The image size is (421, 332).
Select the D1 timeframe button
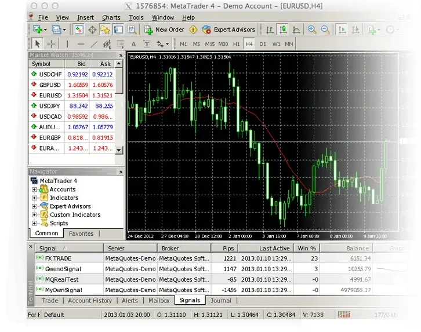pyautogui.click(x=263, y=44)
